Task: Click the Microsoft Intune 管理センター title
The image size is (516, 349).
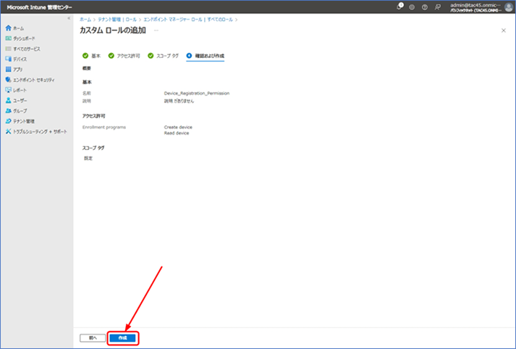Action: coord(40,7)
